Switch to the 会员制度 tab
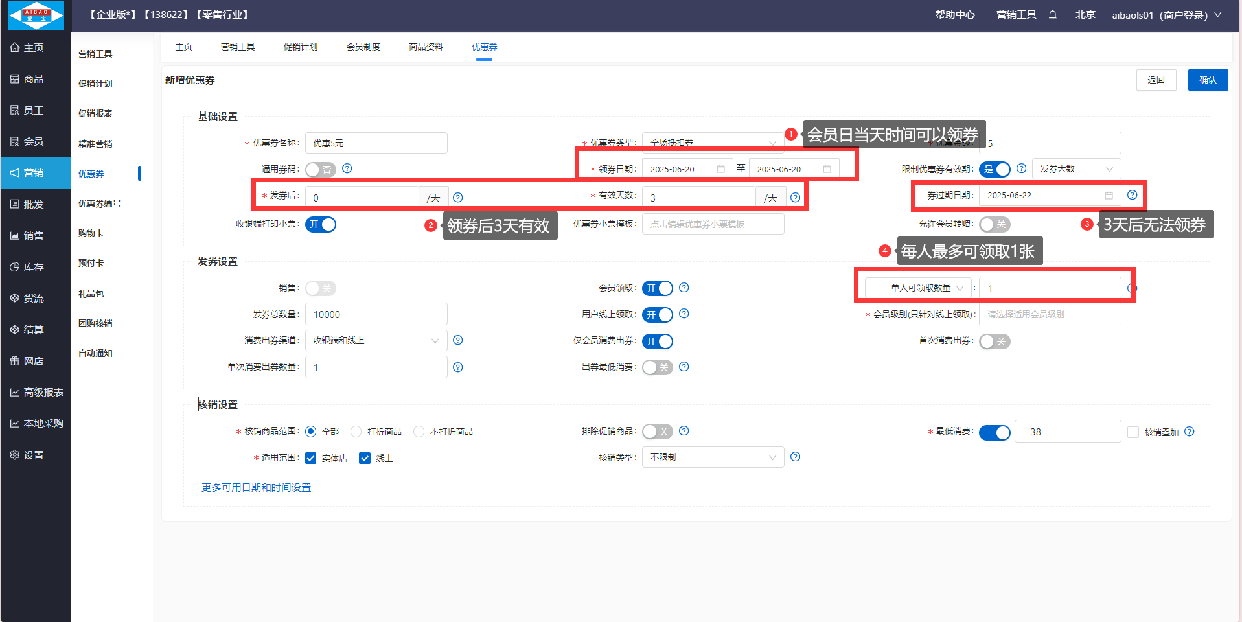Screen dimensions: 1242x622 click(363, 47)
